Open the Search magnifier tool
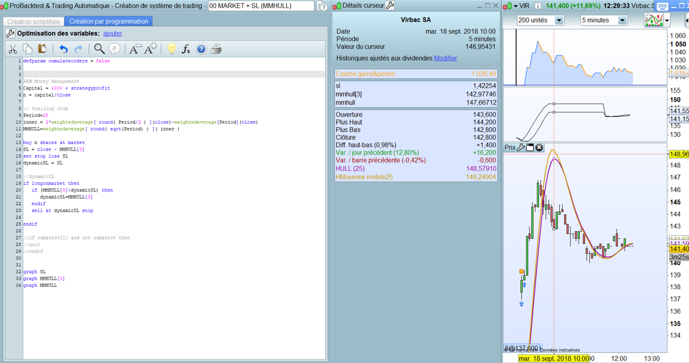Viewport: 689px width, 363px height. coord(99,49)
